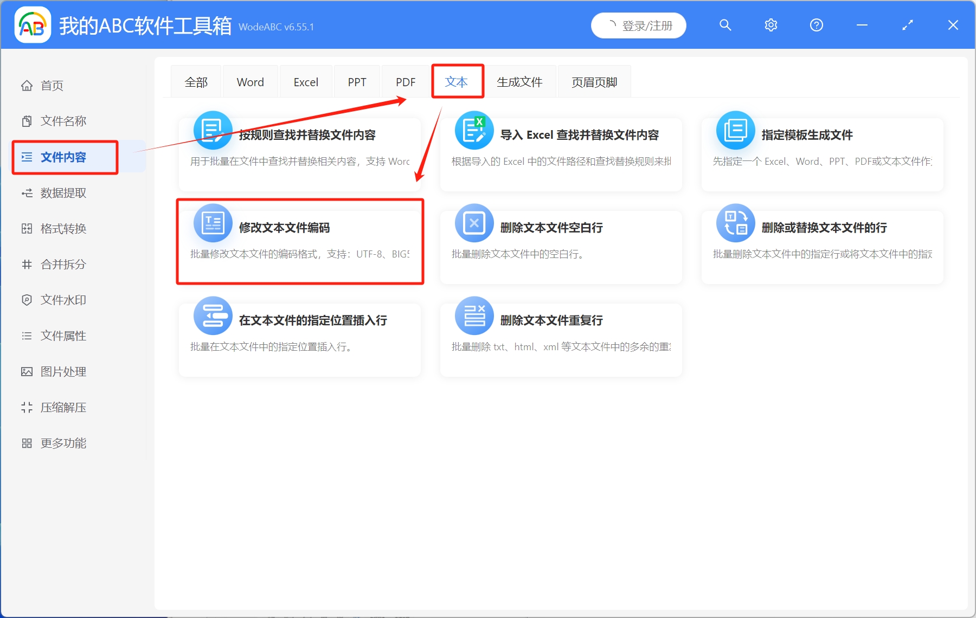
Task: Open the search icon in title bar
Action: (725, 25)
